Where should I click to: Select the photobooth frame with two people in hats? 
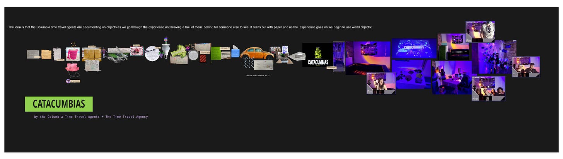point(526,67)
